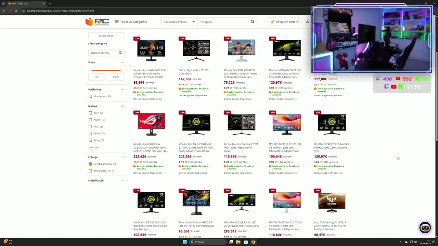The width and height of the screenshot is (438, 246).
Task: Check the Envio grátis checkbox
Action: (x=90, y=171)
